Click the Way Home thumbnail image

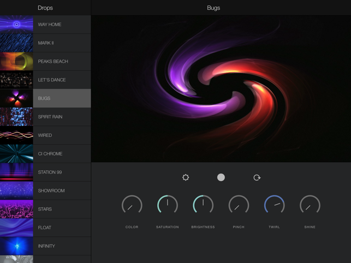point(16,25)
